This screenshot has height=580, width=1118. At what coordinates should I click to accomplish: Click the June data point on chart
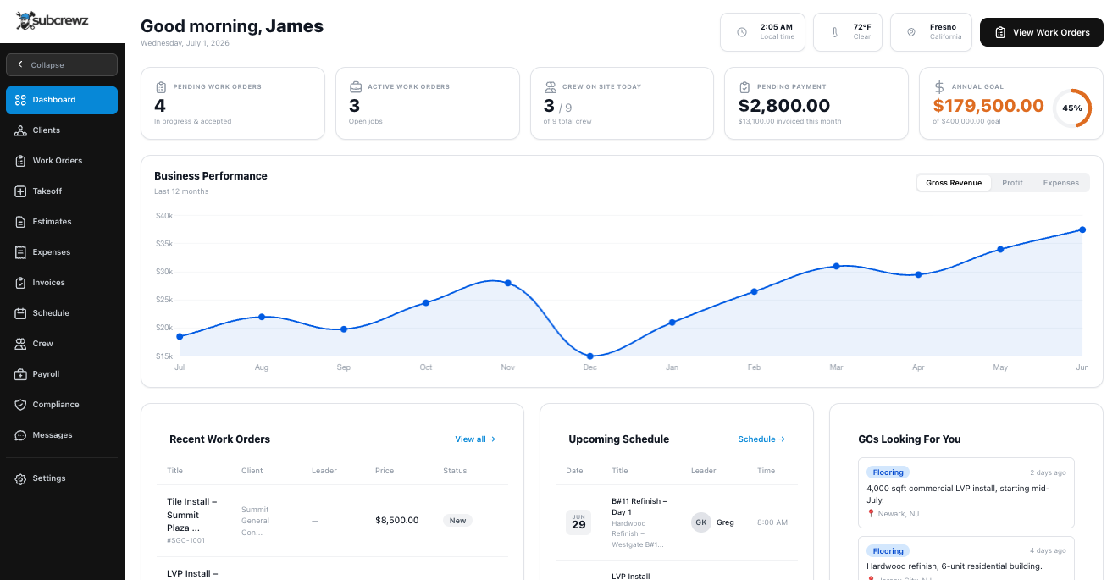[x=1082, y=229]
